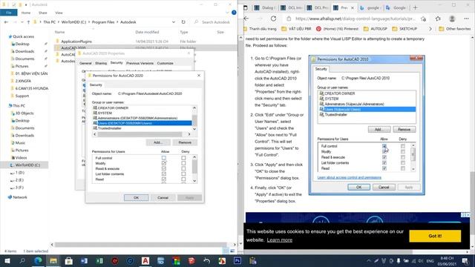Open a new browser tab
Image resolution: width=475 pixels, height=267 pixels.
[416, 7]
